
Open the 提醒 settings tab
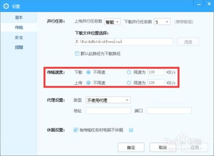(x=19, y=47)
